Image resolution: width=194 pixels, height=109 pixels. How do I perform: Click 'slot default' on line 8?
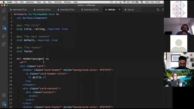(x=25, y=40)
